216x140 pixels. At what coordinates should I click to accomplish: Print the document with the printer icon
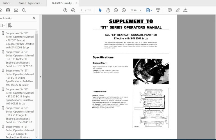click(8, 10)
